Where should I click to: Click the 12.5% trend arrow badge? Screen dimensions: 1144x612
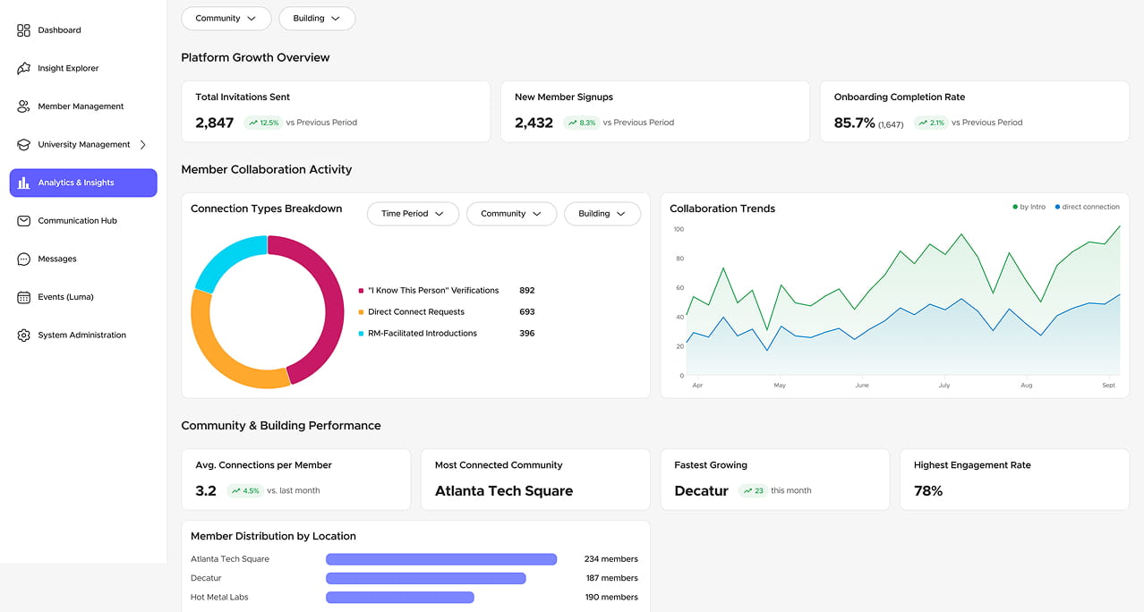click(x=264, y=123)
